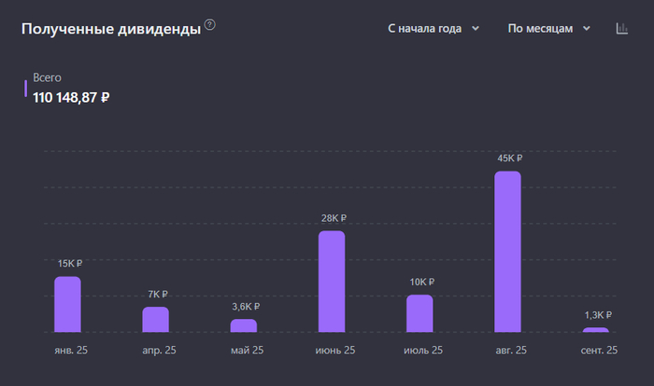Click the help question mark beside Полученные дивиденды

tap(209, 25)
